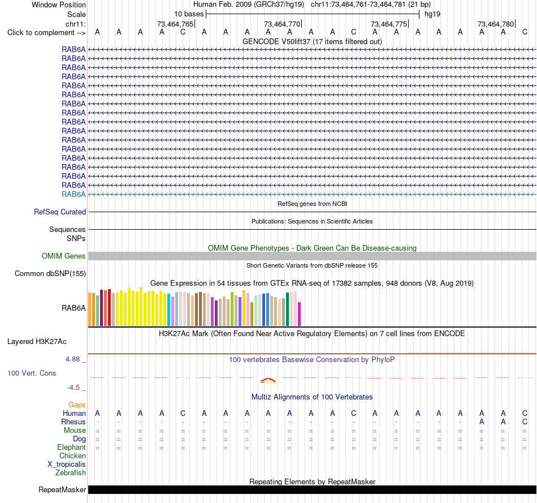Click the Scale label
Image resolution: width=537 pixels, height=503 pixels.
pyautogui.click(x=76, y=14)
